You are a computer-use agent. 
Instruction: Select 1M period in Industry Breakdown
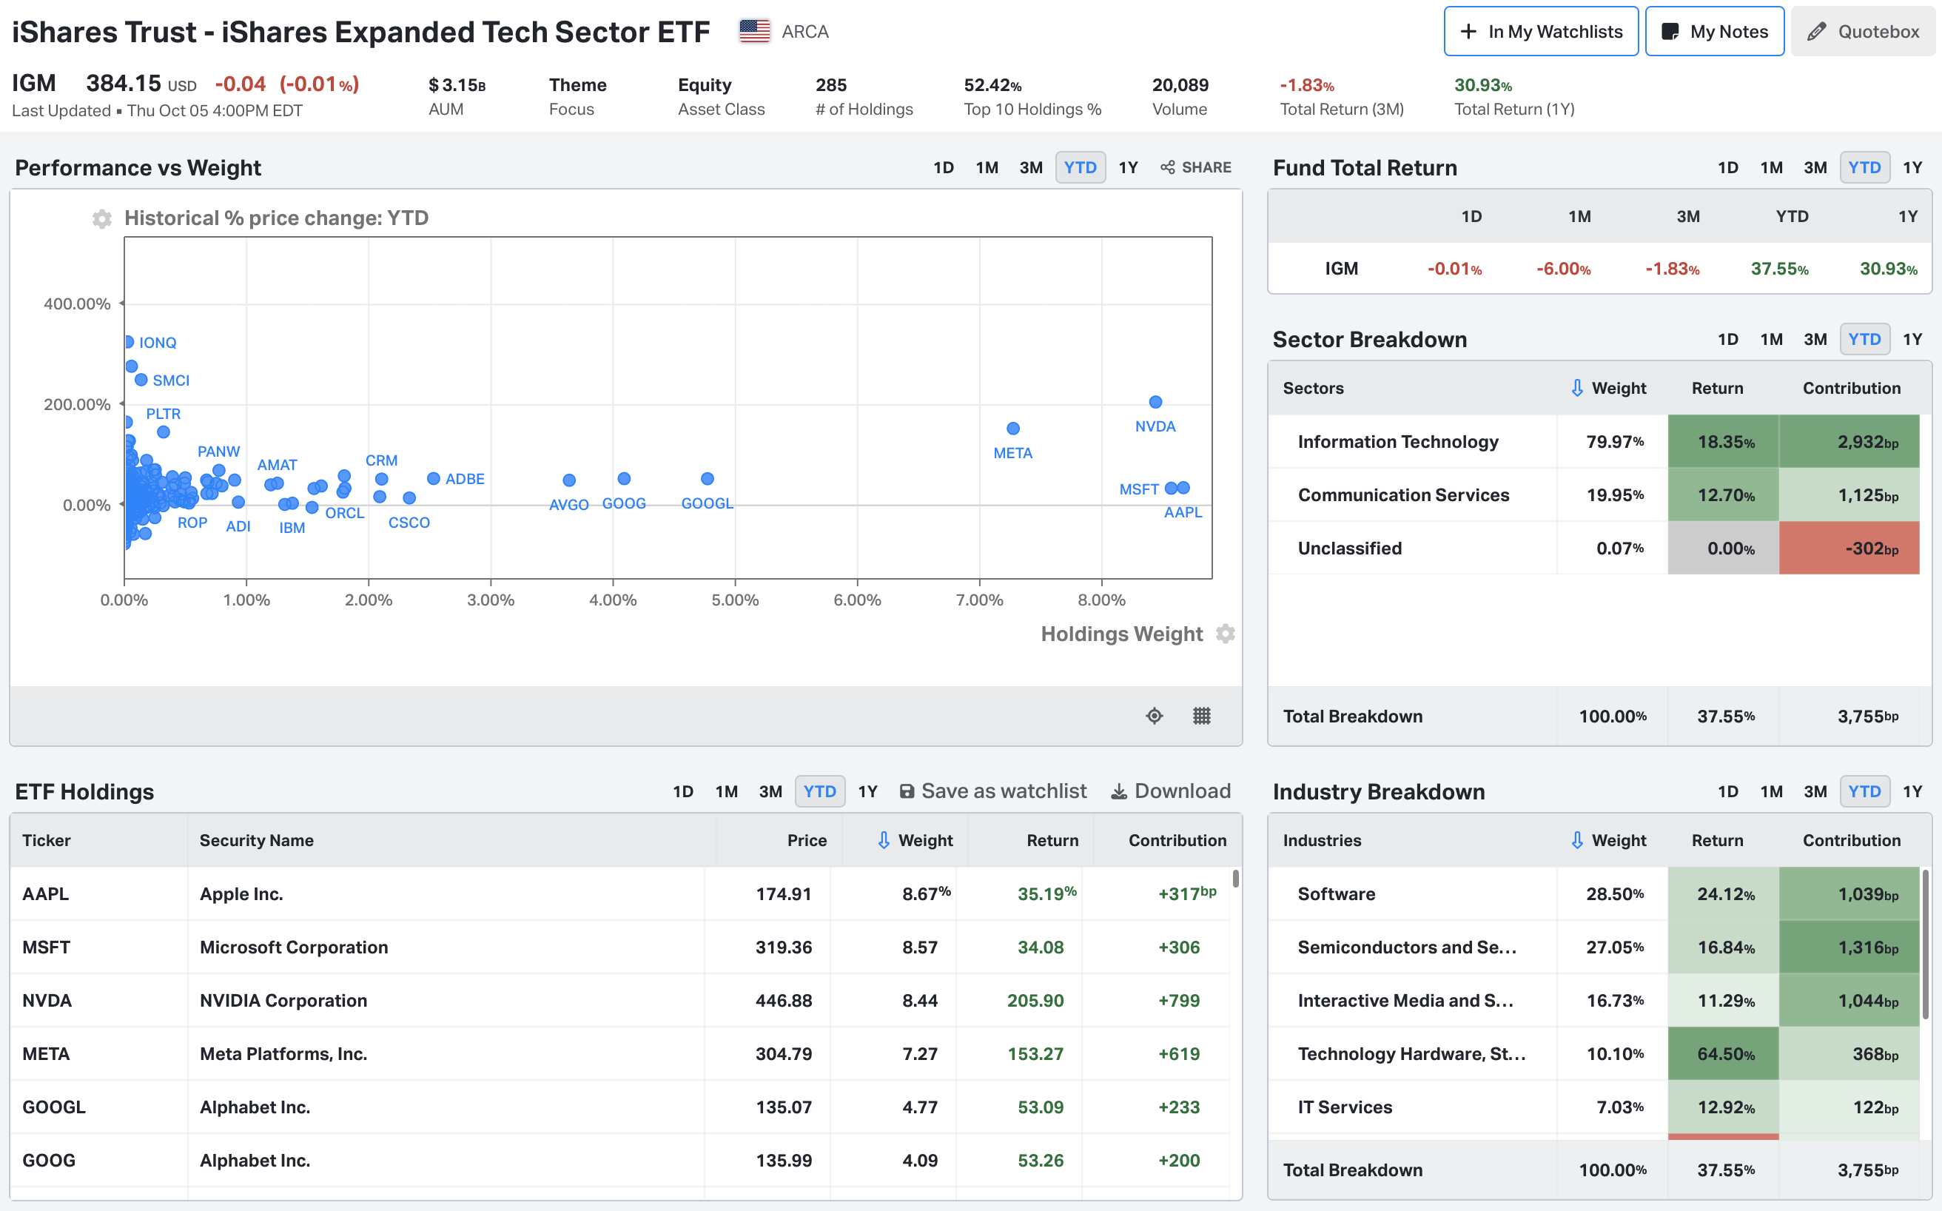[x=1772, y=791]
